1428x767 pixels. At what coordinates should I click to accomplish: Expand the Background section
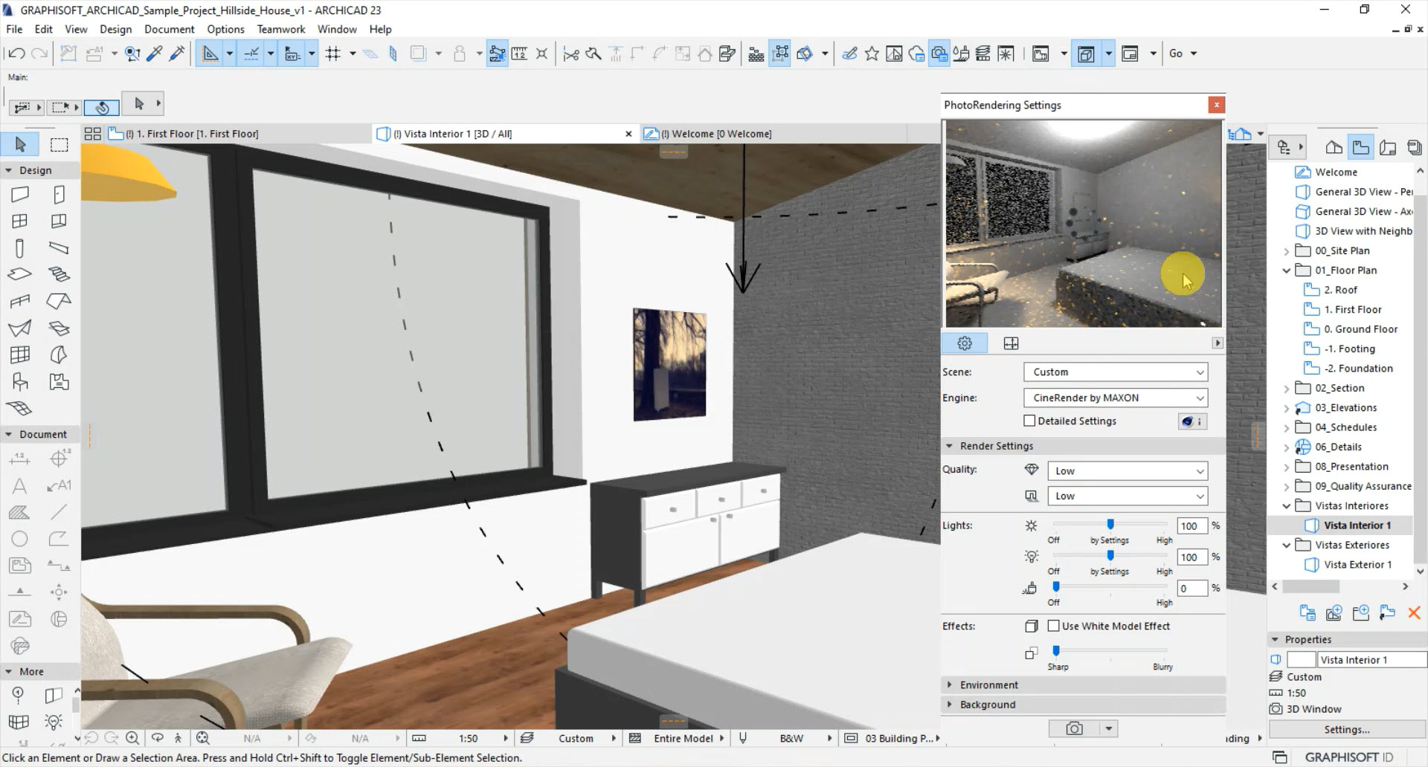(987, 705)
